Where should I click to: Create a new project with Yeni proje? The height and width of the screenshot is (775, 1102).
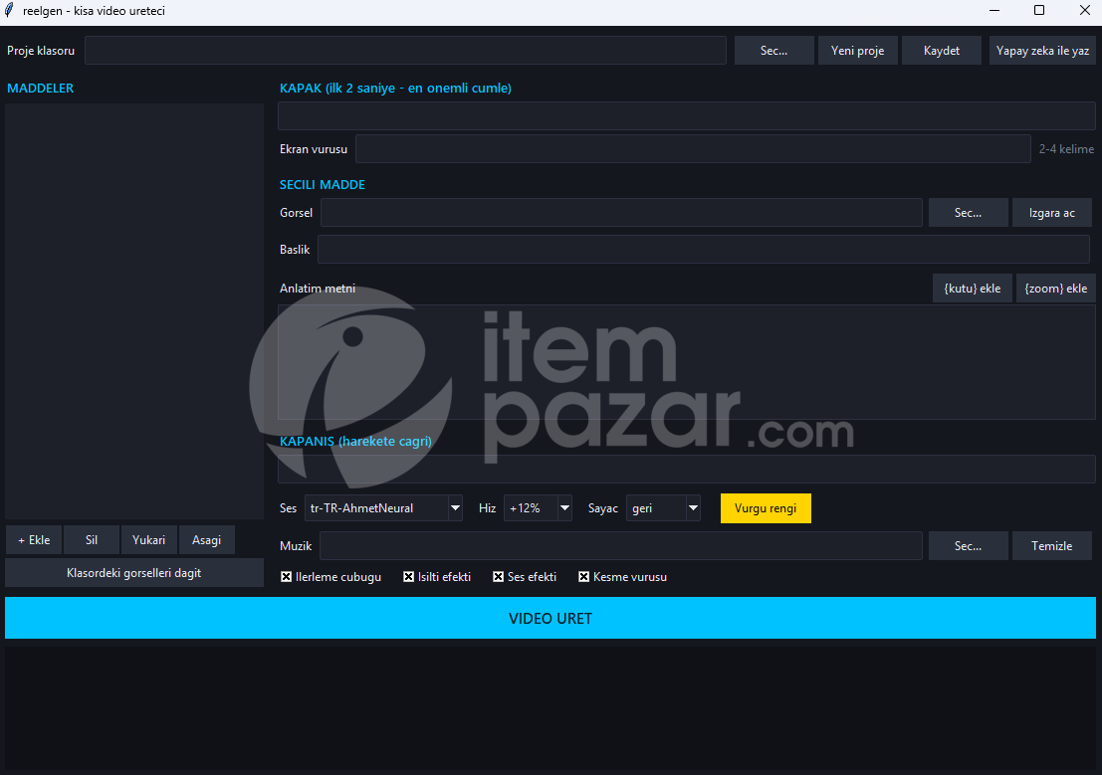tap(857, 51)
